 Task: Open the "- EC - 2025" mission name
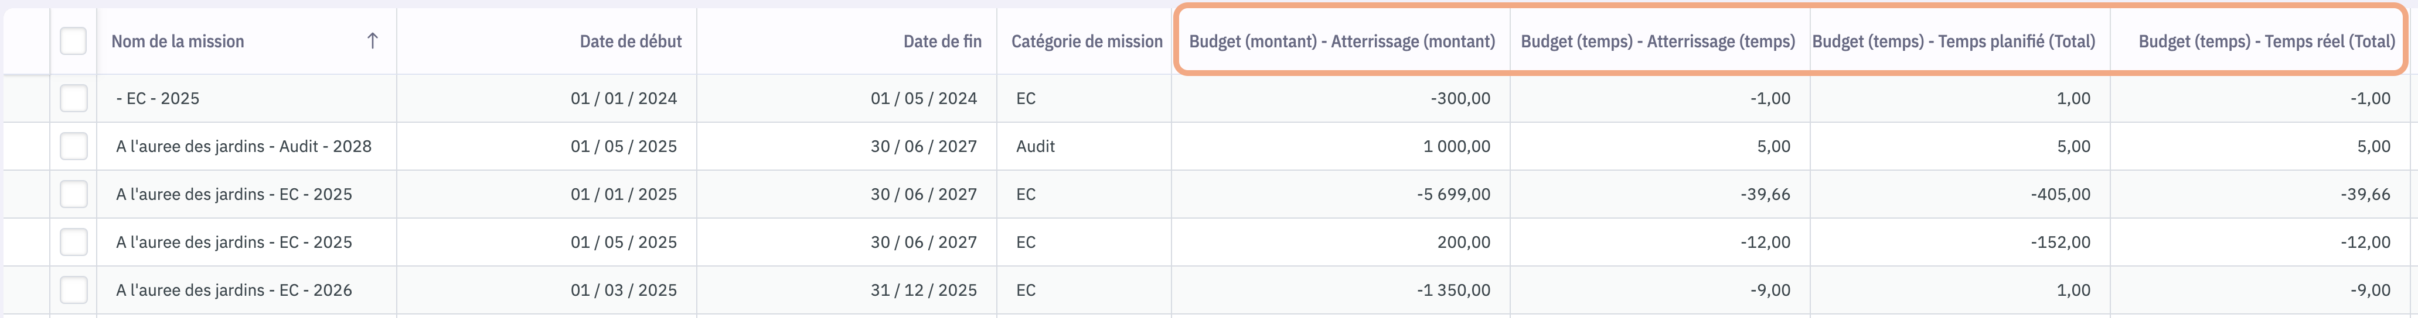[156, 98]
